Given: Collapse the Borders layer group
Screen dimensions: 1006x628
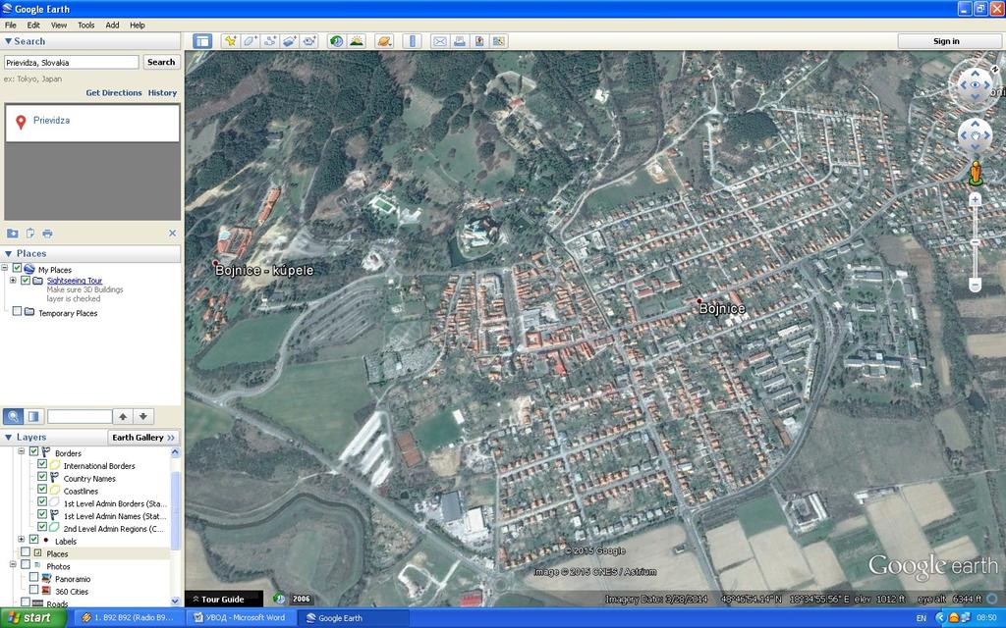Looking at the screenshot, I should pyautogui.click(x=22, y=451).
